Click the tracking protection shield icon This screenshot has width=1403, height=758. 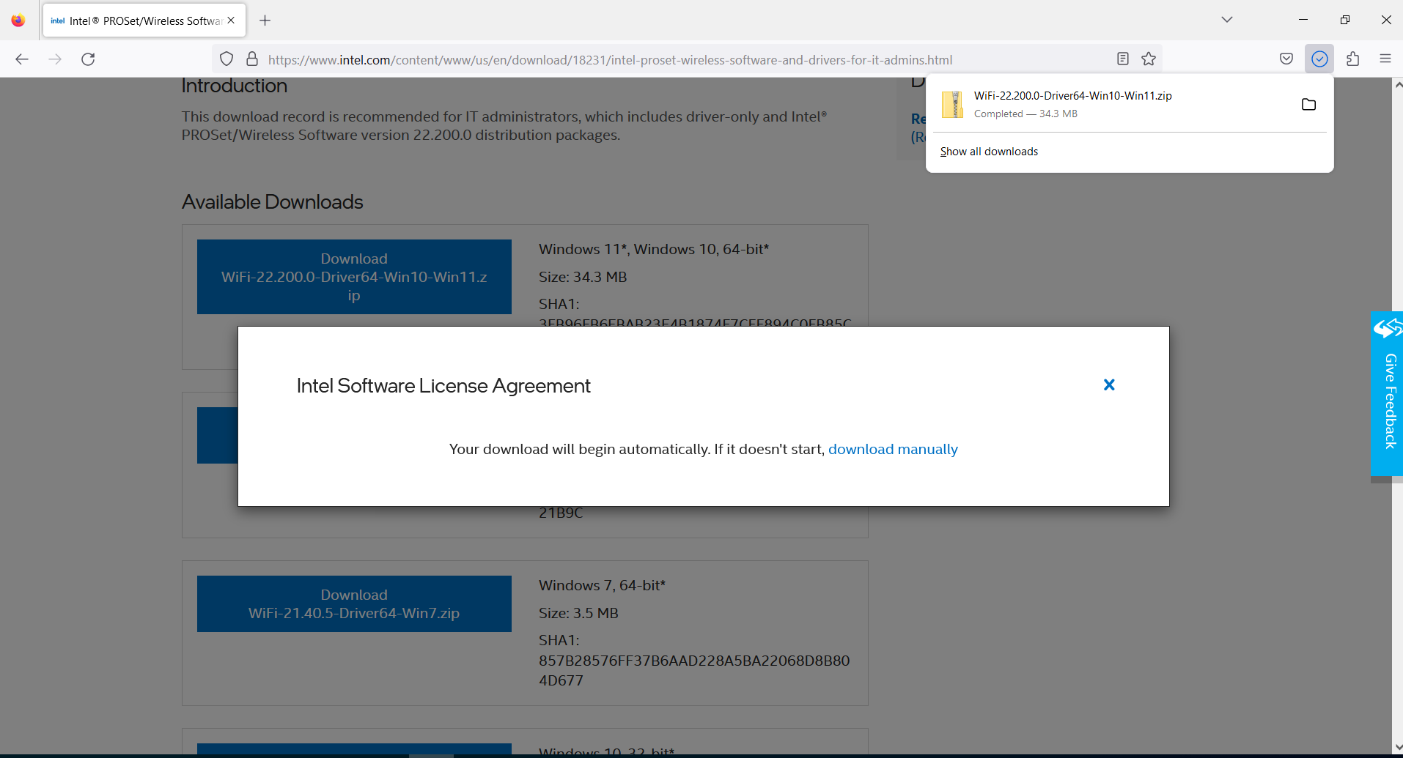(x=226, y=59)
